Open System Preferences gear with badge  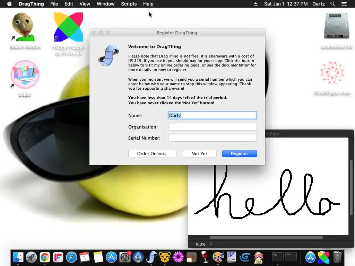(x=125, y=257)
